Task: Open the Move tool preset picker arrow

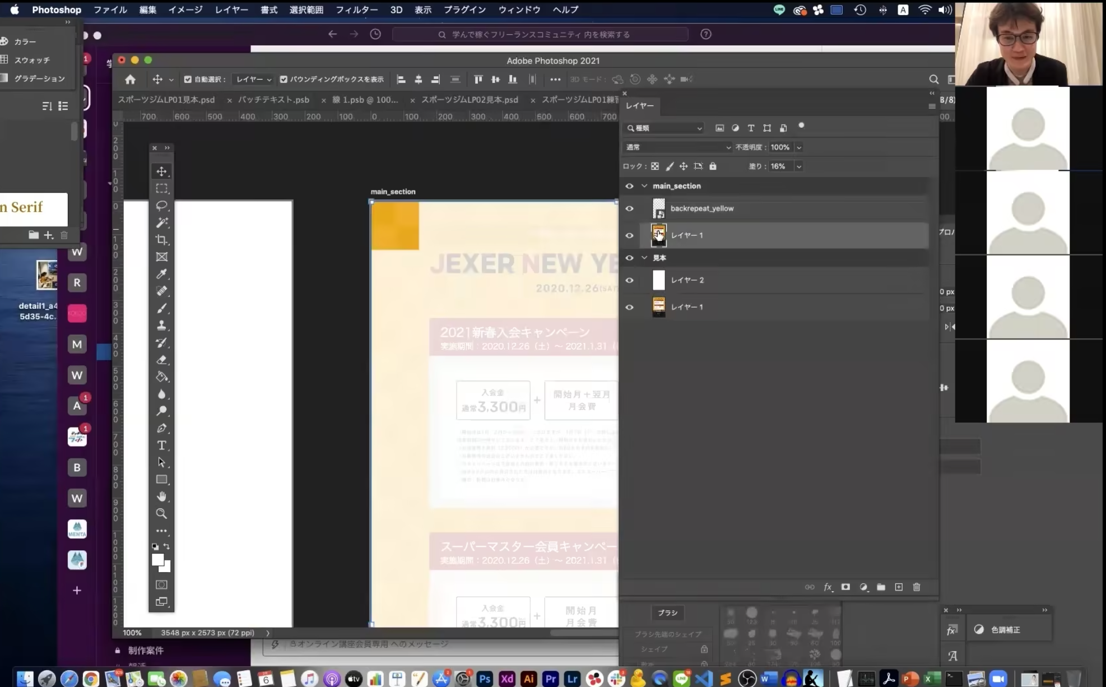Action: coord(171,80)
